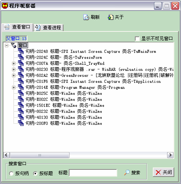Screen dimensions: 181x184
Task: Click the 搜索 magnifier icon
Action: 127,172
